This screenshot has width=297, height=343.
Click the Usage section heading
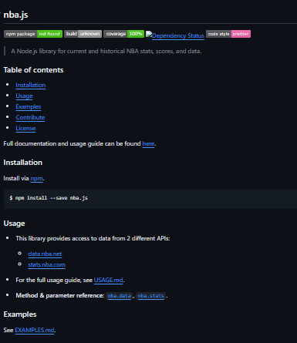tap(14, 224)
